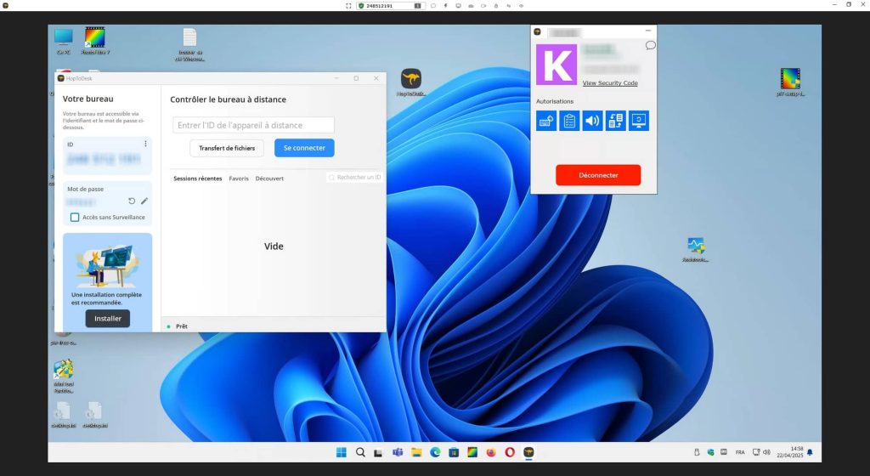Open Microsoft Teams from the taskbar

tap(398, 452)
